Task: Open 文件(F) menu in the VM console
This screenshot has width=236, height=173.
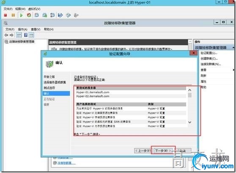Action: coord(8,9)
